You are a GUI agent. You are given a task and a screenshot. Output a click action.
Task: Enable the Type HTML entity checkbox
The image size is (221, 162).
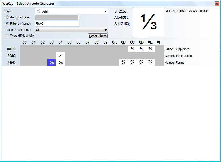[x=7, y=36]
